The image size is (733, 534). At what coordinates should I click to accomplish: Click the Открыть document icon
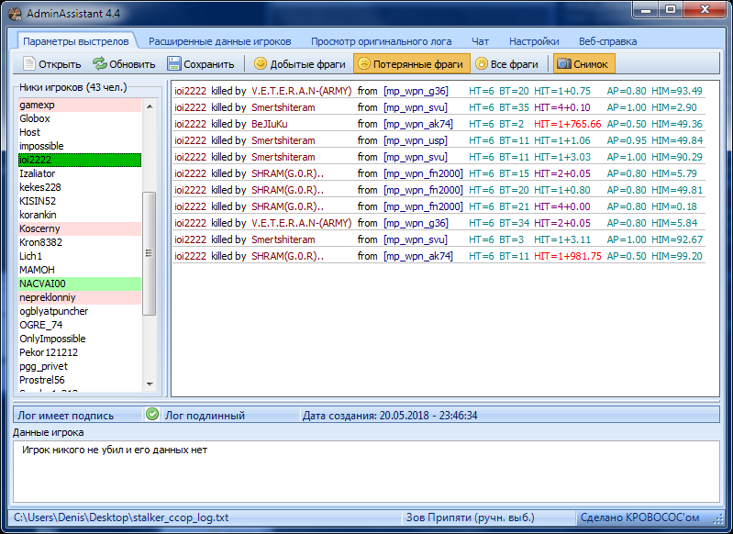29,63
